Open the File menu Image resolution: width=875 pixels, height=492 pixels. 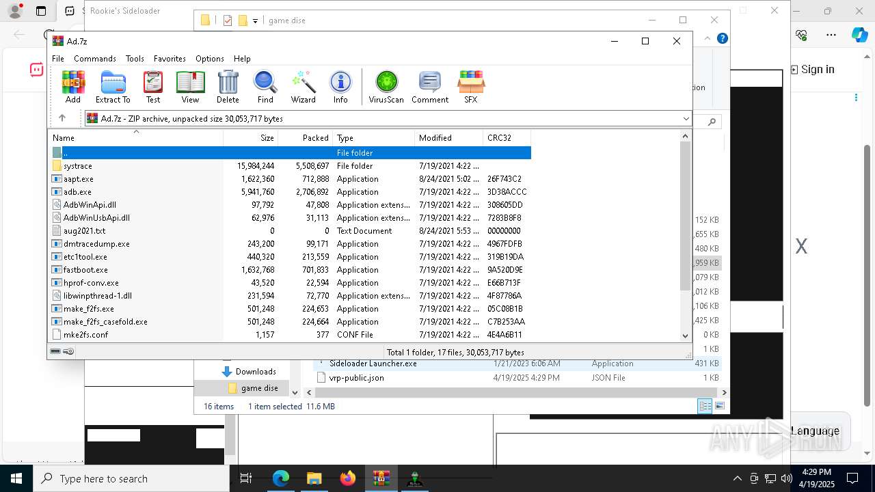[58, 59]
